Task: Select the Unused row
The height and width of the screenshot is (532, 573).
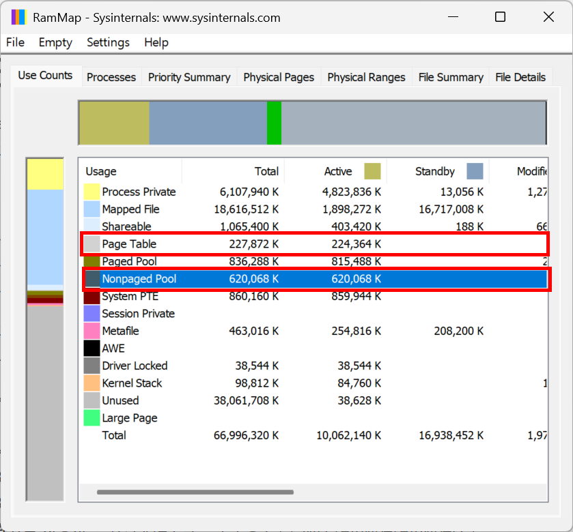Action: coord(313,400)
